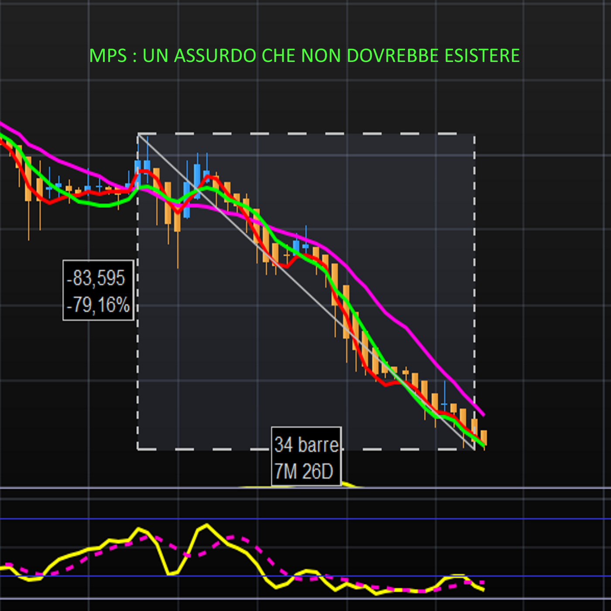Click the -79,16% percentage change value
The width and height of the screenshot is (611, 611).
[98, 305]
